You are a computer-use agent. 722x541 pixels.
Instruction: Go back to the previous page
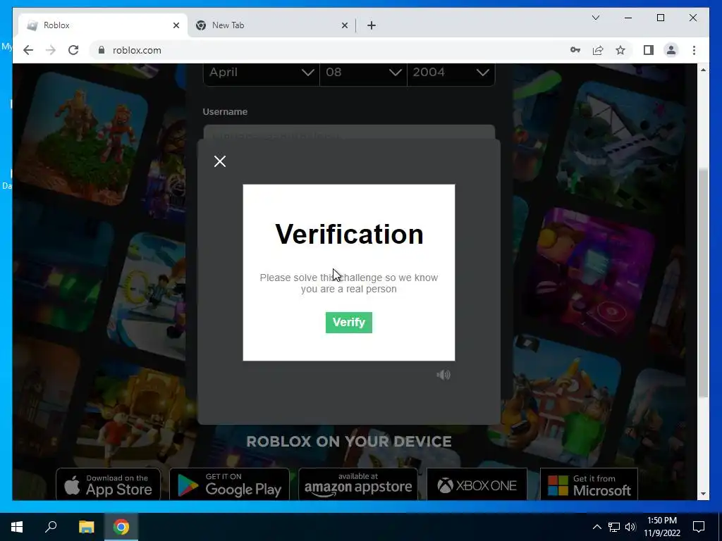[28, 50]
